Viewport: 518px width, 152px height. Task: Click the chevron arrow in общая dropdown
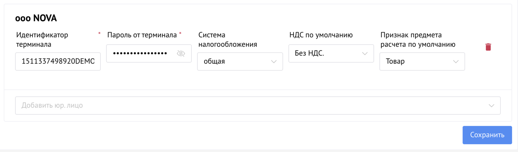coord(274,61)
